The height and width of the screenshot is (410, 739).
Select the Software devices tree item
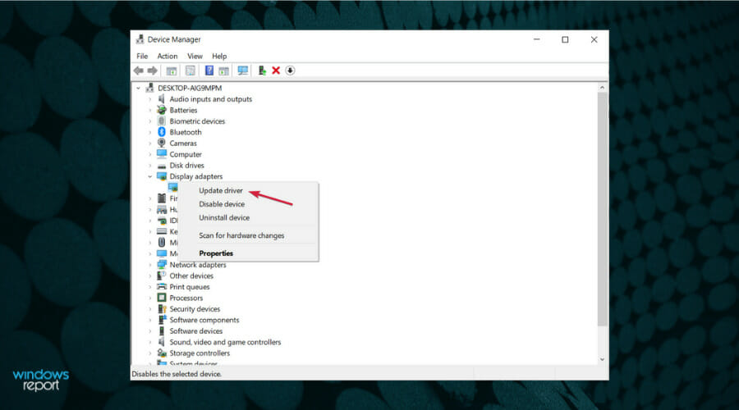(x=196, y=331)
